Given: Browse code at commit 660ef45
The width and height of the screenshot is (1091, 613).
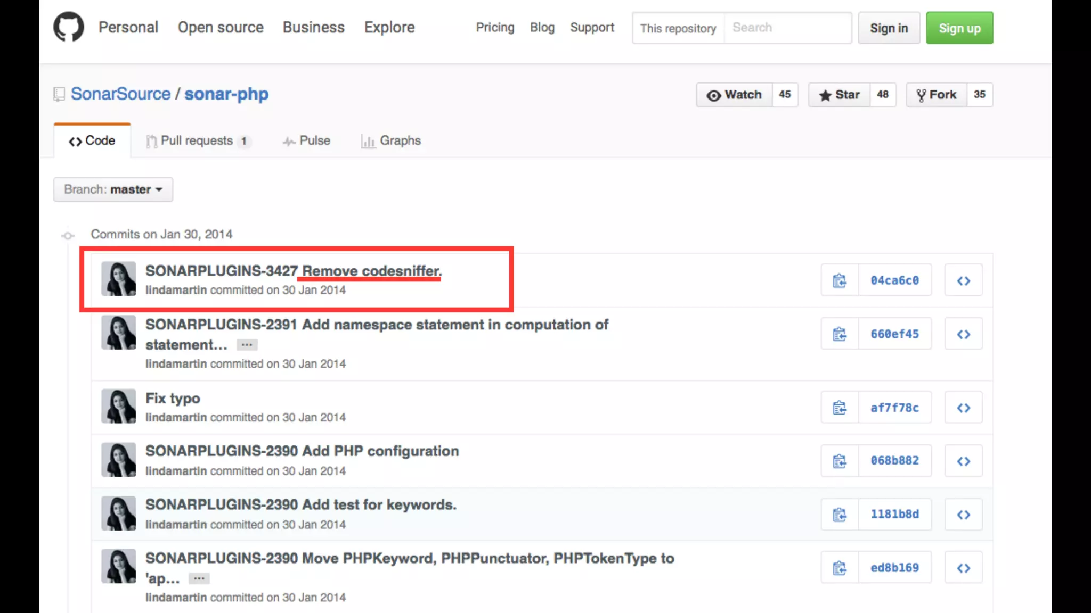Looking at the screenshot, I should 963,334.
